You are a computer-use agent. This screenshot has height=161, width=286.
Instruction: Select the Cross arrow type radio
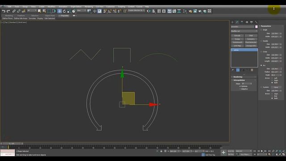point(261,52)
